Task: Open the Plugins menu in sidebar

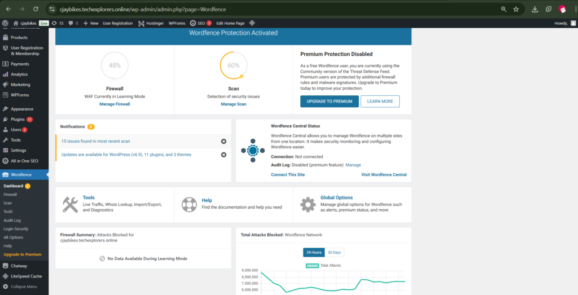Action: tap(17, 120)
